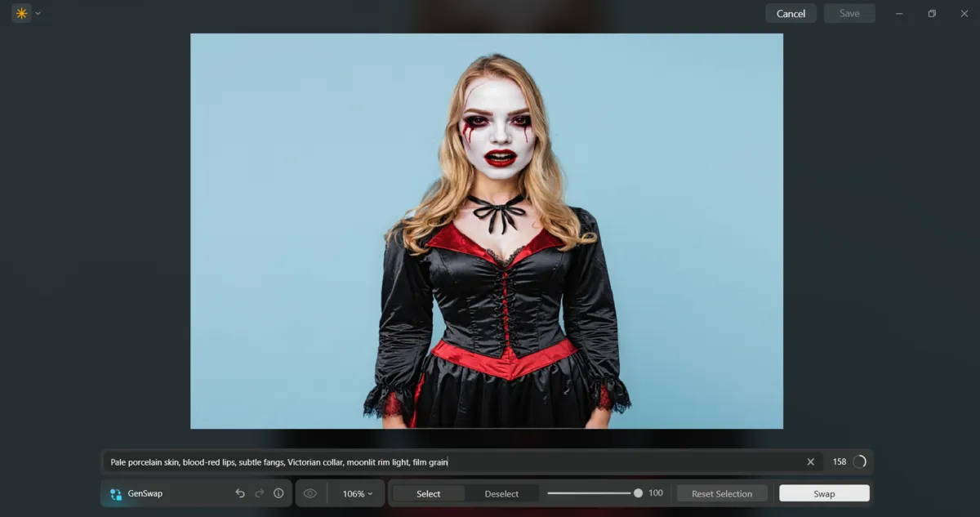The image size is (980, 517).
Task: Redo the last undone action
Action: click(259, 493)
